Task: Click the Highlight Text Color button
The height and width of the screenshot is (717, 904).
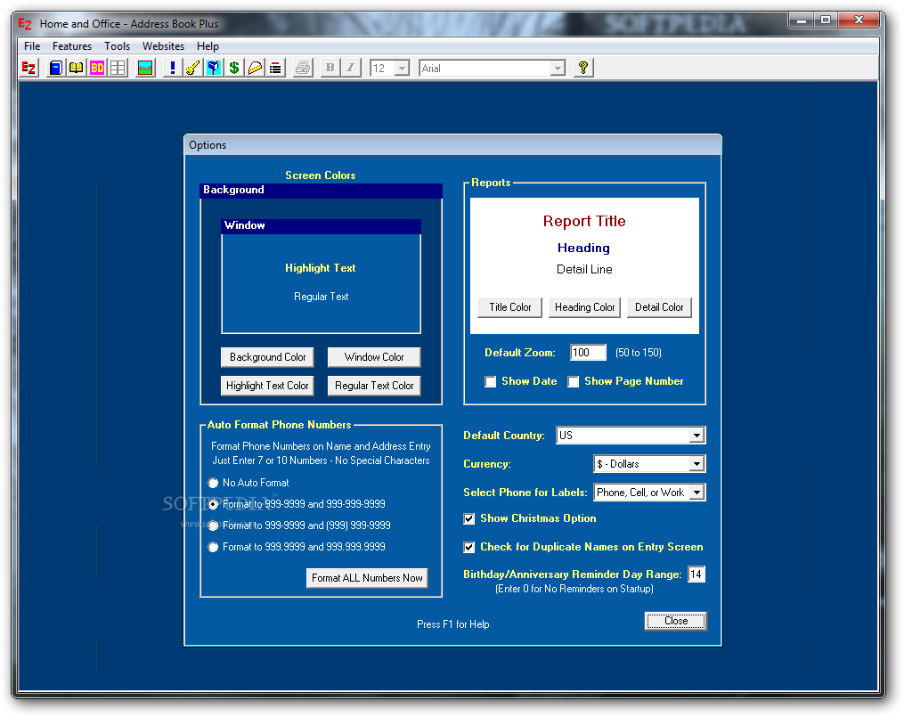Action: coord(267,386)
